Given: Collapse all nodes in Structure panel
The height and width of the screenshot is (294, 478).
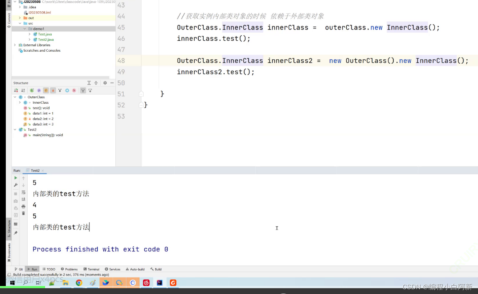Looking at the screenshot, I should click(x=96, y=83).
